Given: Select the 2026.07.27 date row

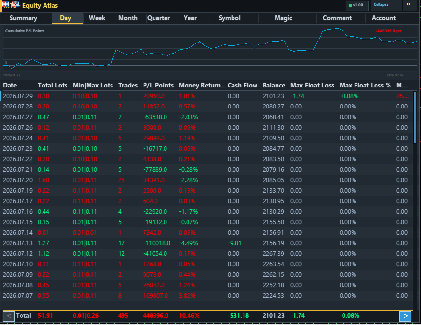Looking at the screenshot, I should click(207, 117).
